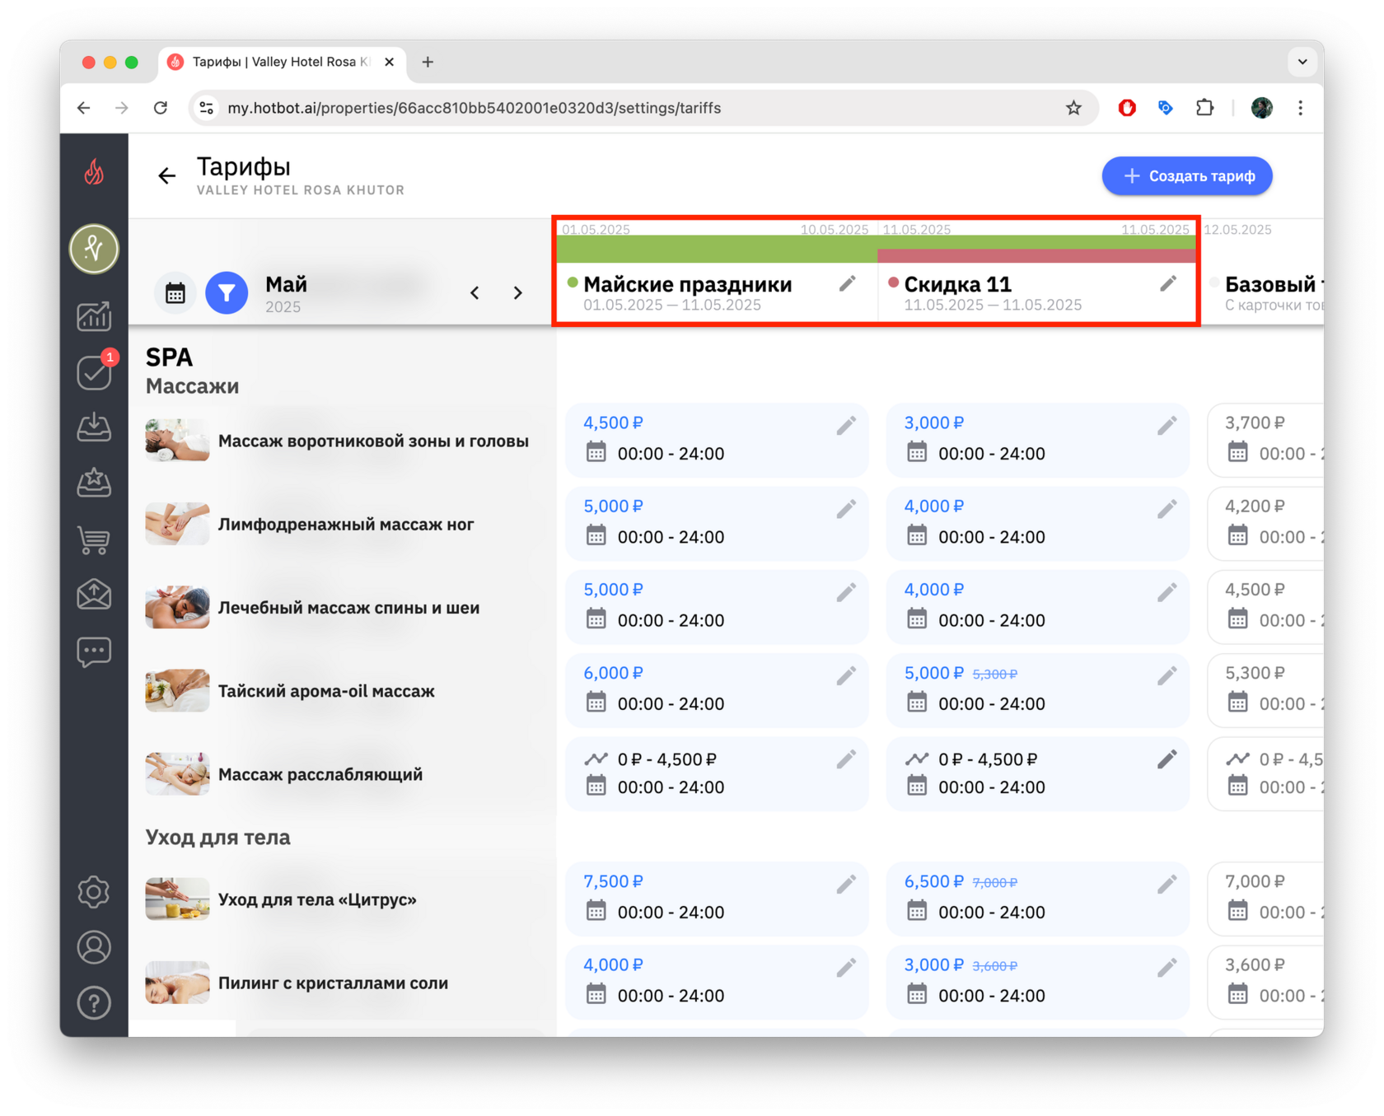The image size is (1384, 1116).
Task: Edit 3,000 ₽ price for Массаж воротниковой зоны
Action: click(1167, 426)
